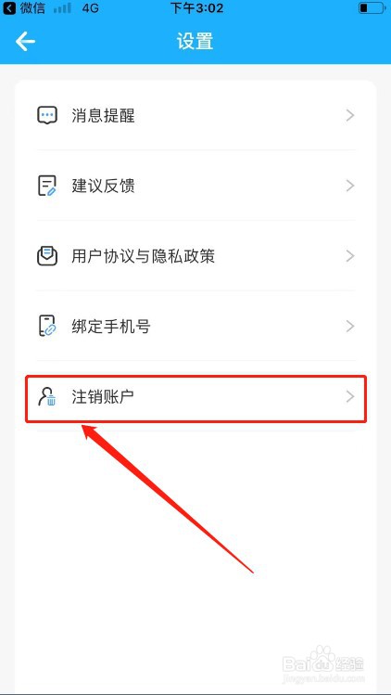Select 用户协议与隐私政策 text

143,256
